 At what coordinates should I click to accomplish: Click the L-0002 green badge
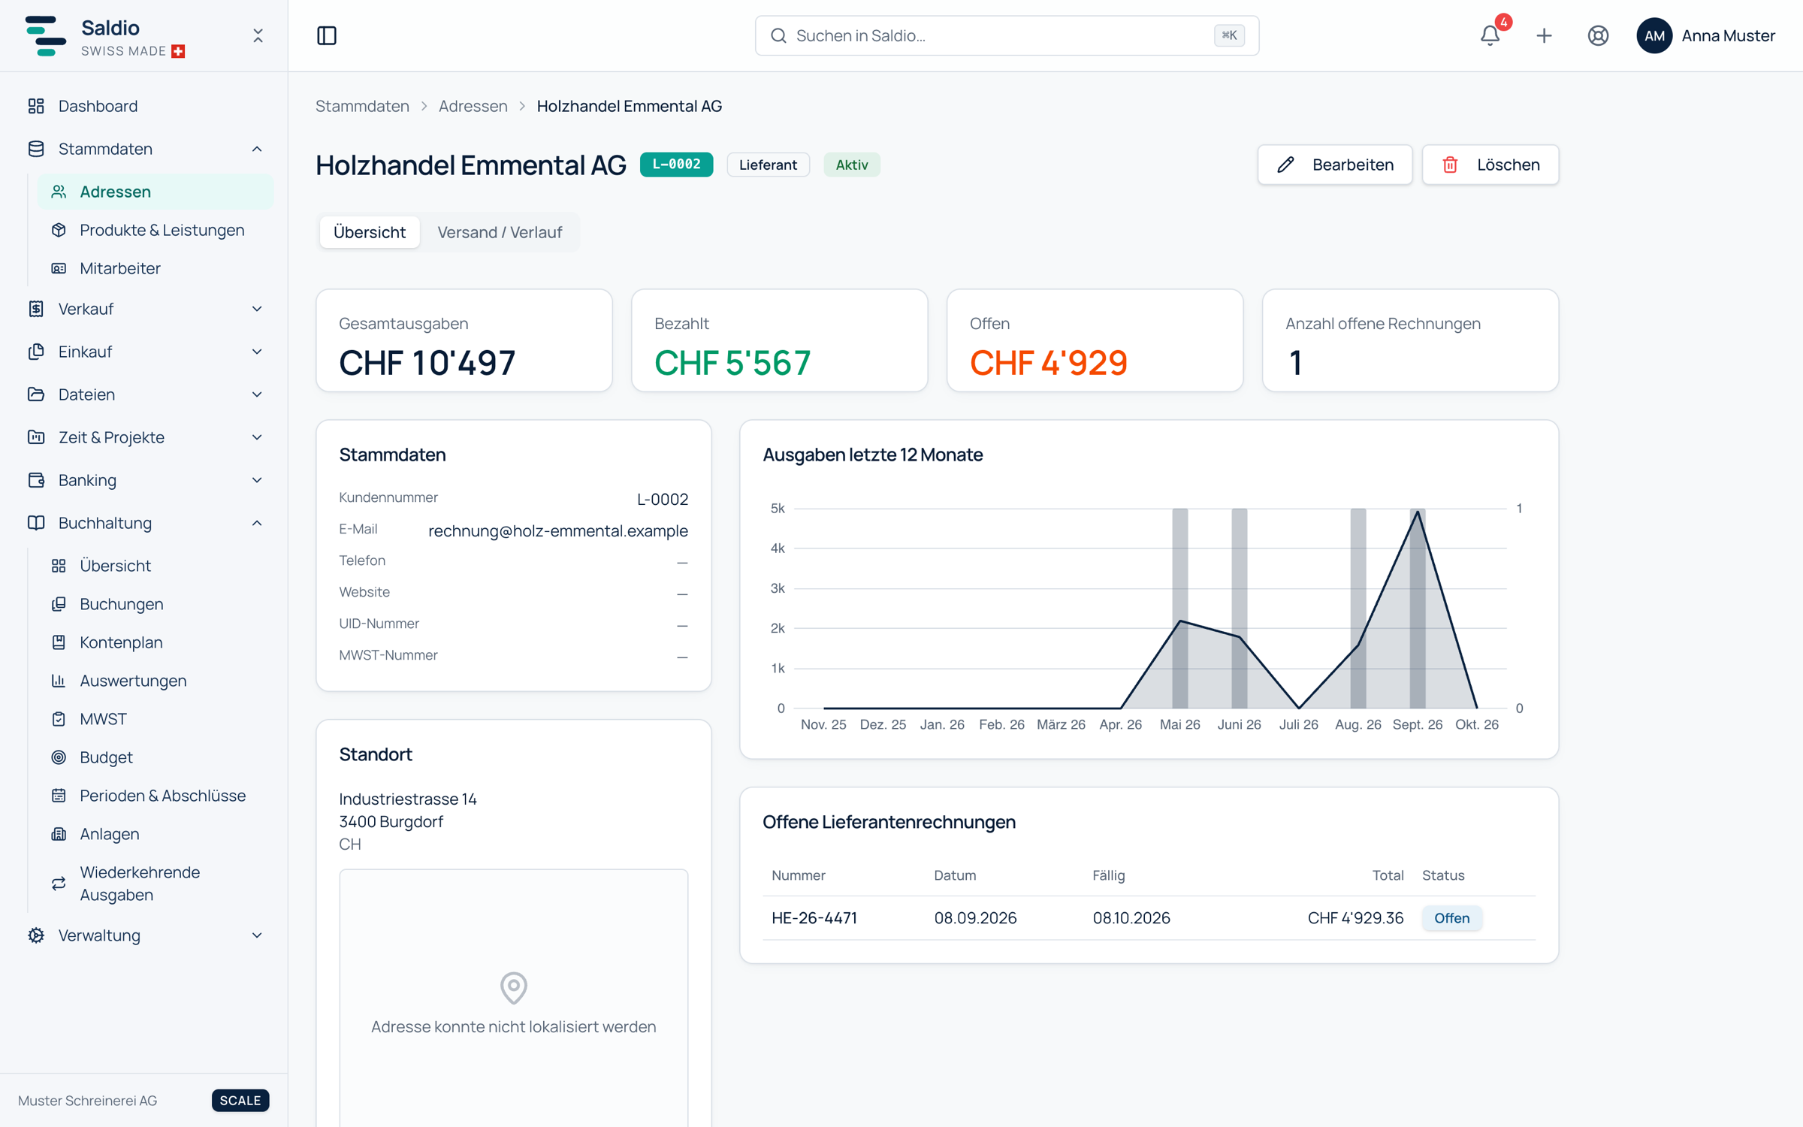point(676,165)
